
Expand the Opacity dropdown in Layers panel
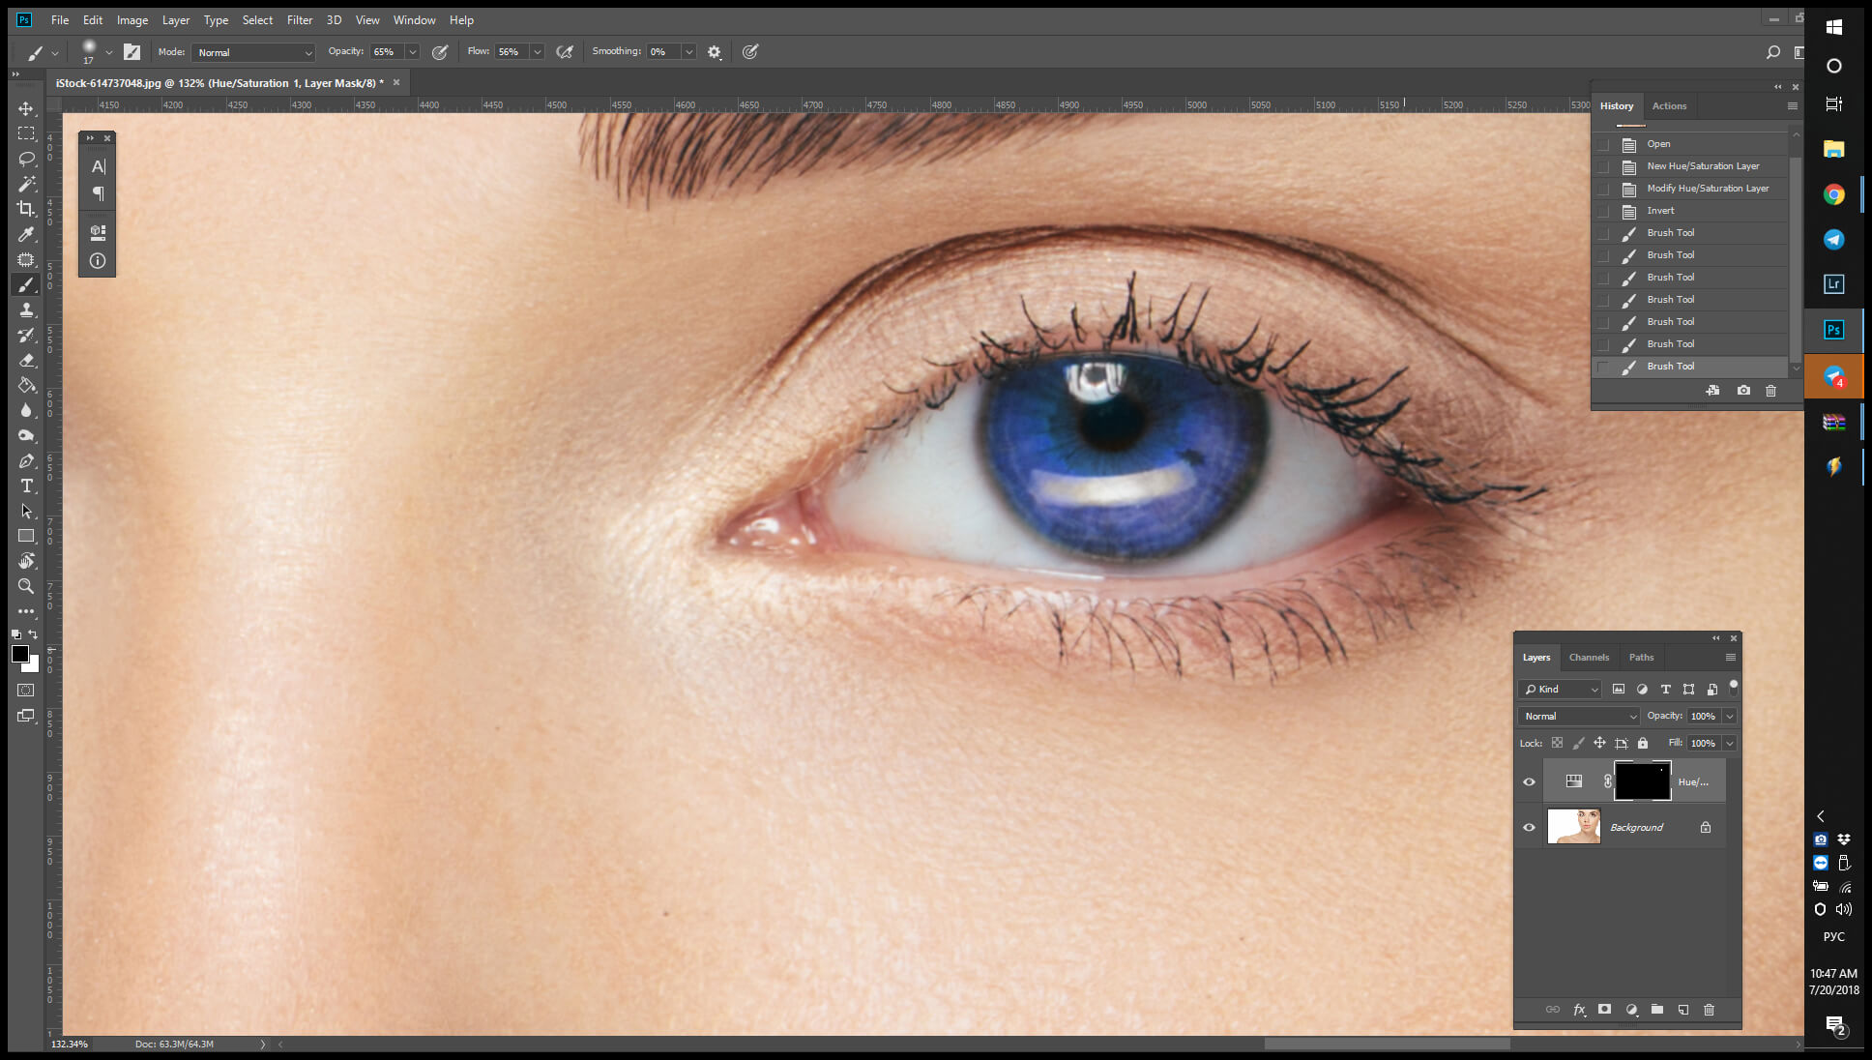click(1731, 716)
